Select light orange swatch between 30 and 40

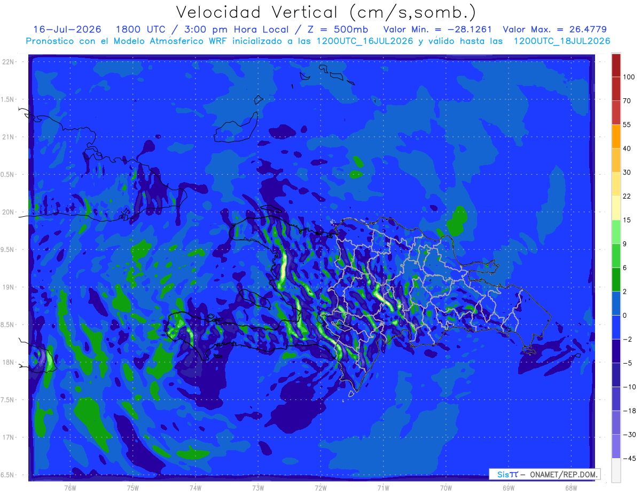(616, 160)
